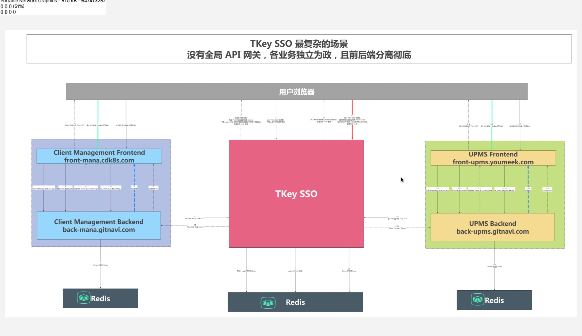Select the UPMS Frontend box
582x336 pixels.
pyautogui.click(x=493, y=158)
